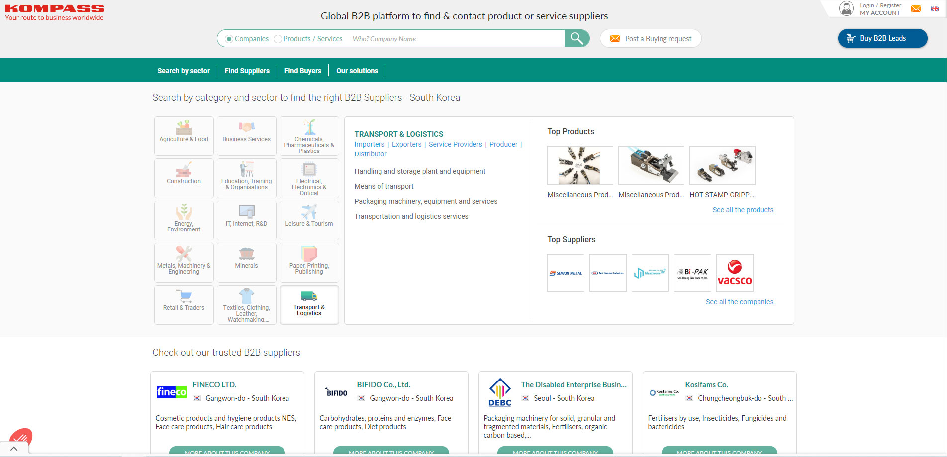Click the Buy B2B Leads button
Image resolution: width=947 pixels, height=457 pixels.
(882, 38)
